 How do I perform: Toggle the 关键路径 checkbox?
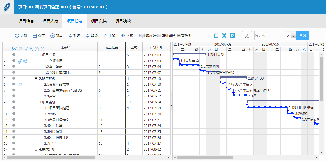[x=160, y=36]
